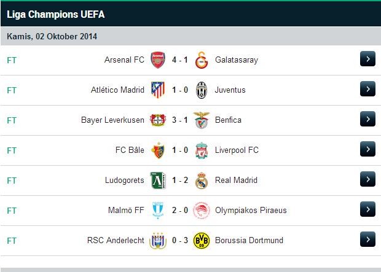Click the Liverpool FC crest
This screenshot has width=381, height=272.
tap(201, 150)
